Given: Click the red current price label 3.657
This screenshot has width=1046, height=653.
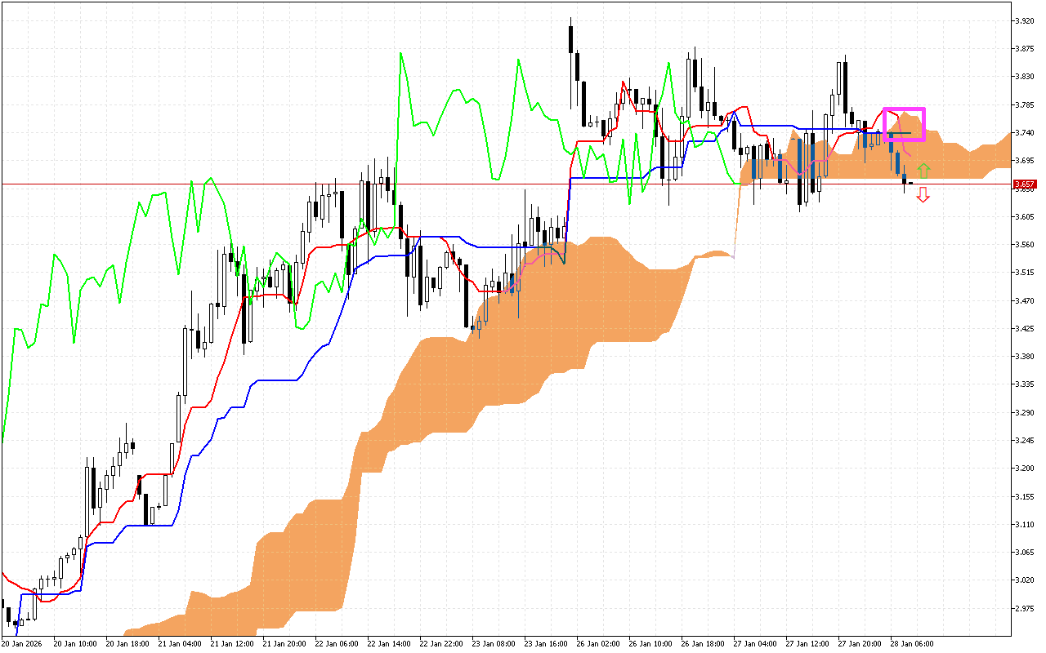Looking at the screenshot, I should pyautogui.click(x=1025, y=184).
